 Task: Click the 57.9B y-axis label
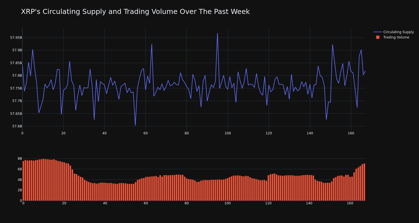click(17, 50)
